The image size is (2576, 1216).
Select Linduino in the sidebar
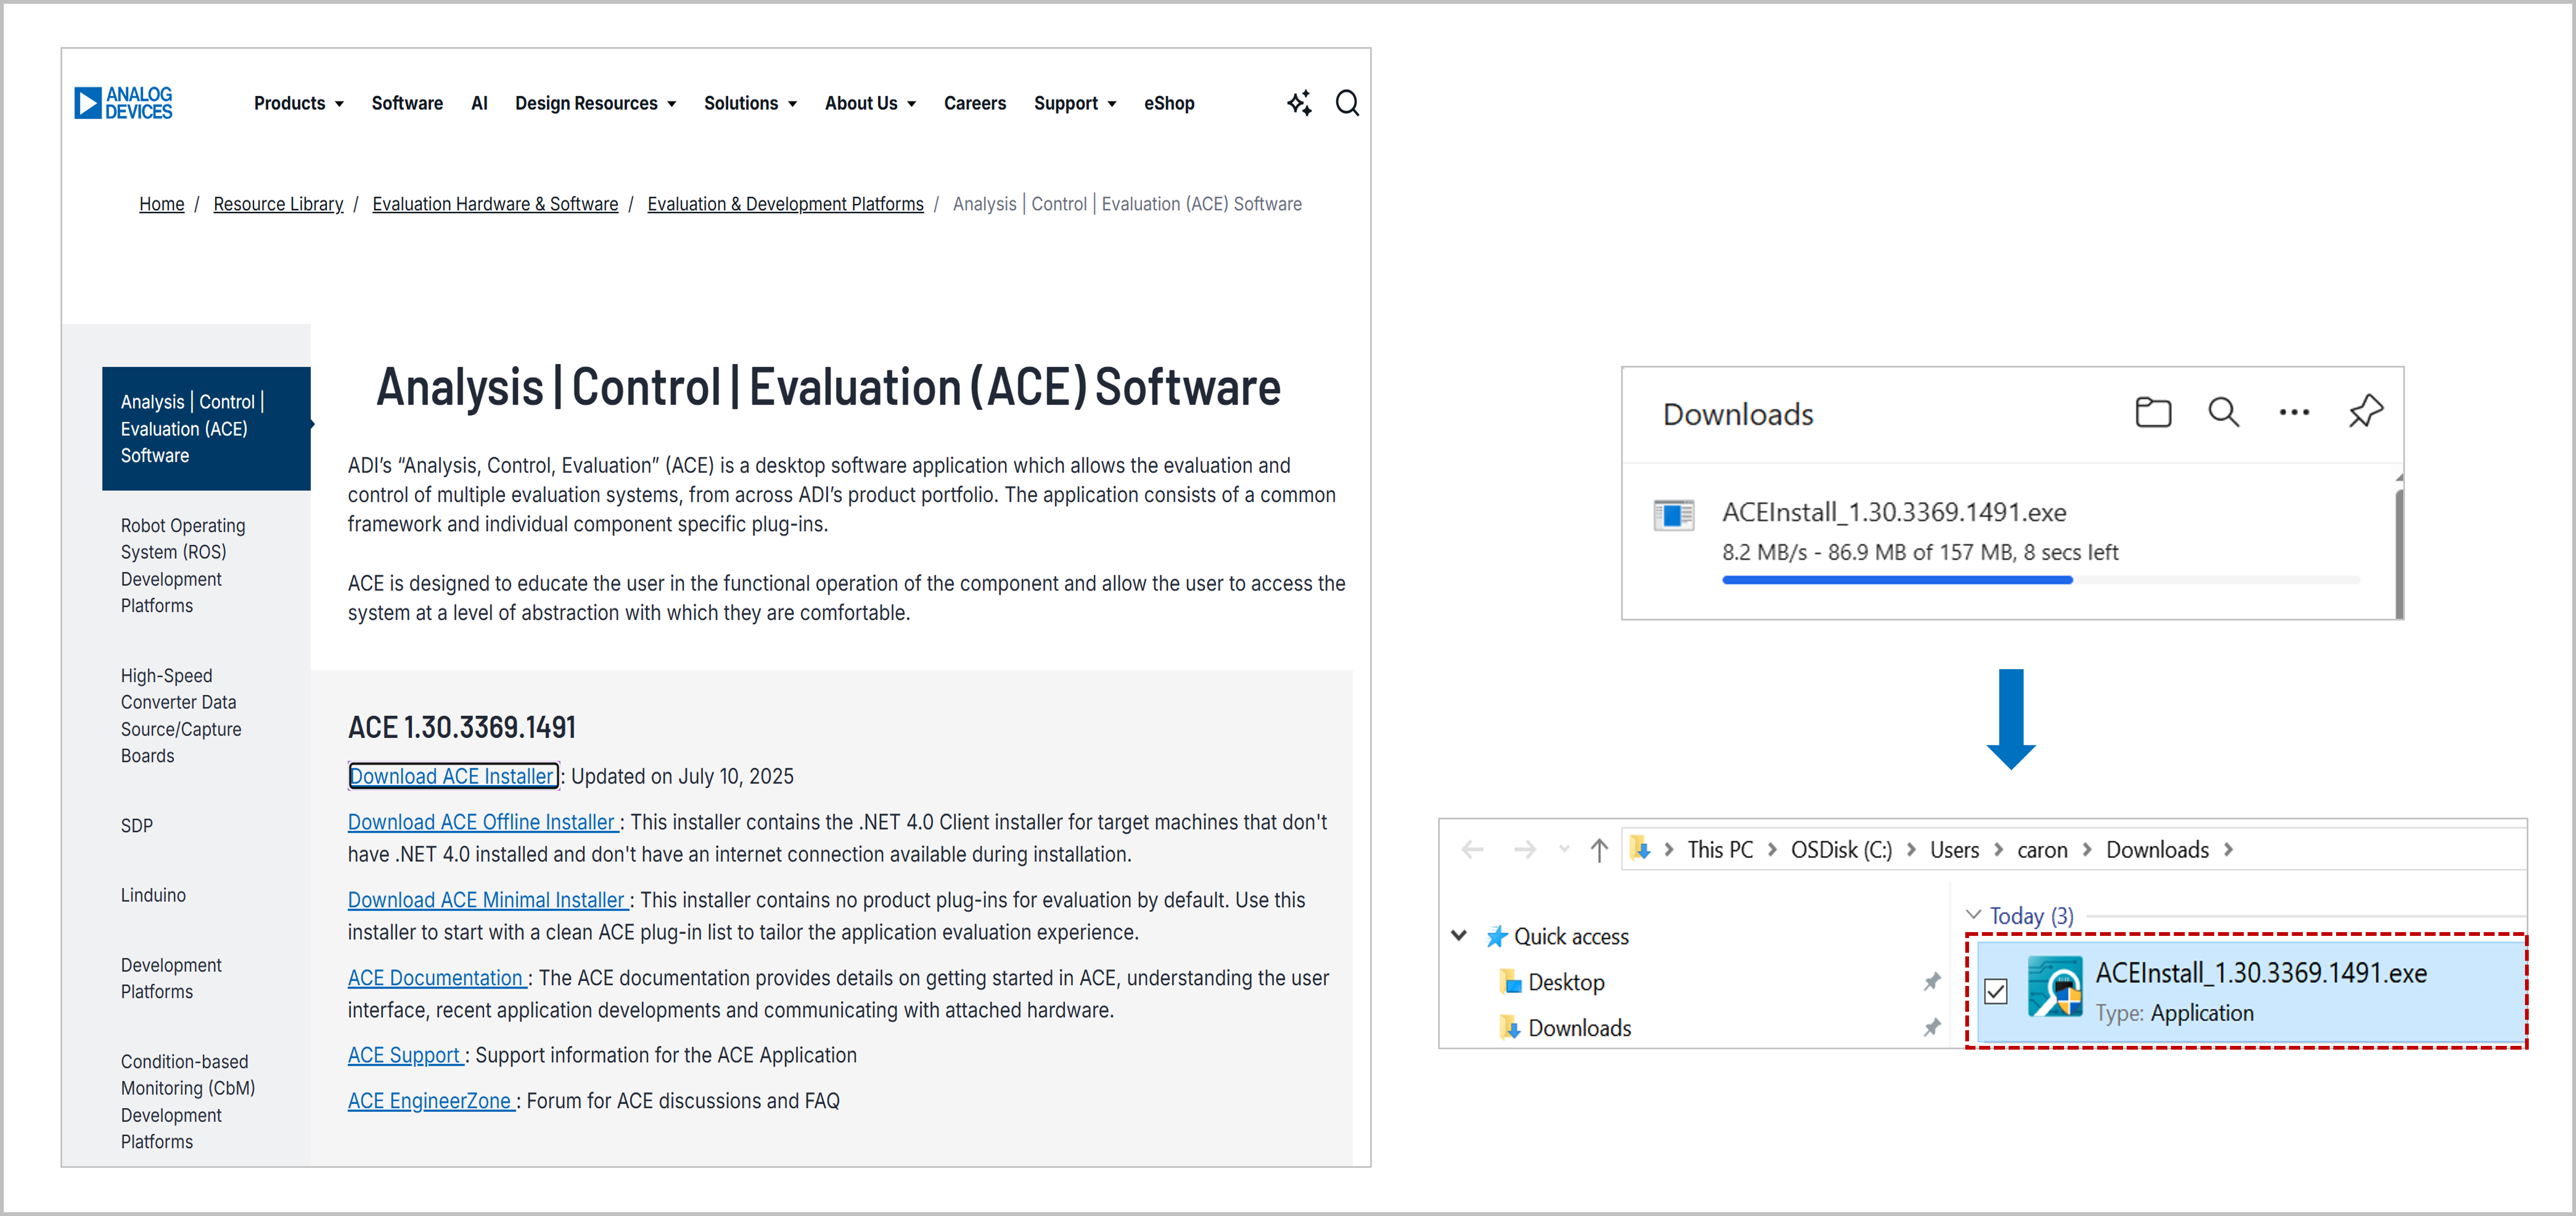[x=153, y=895]
